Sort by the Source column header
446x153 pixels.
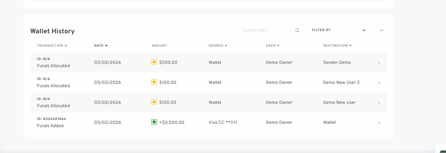218,46
